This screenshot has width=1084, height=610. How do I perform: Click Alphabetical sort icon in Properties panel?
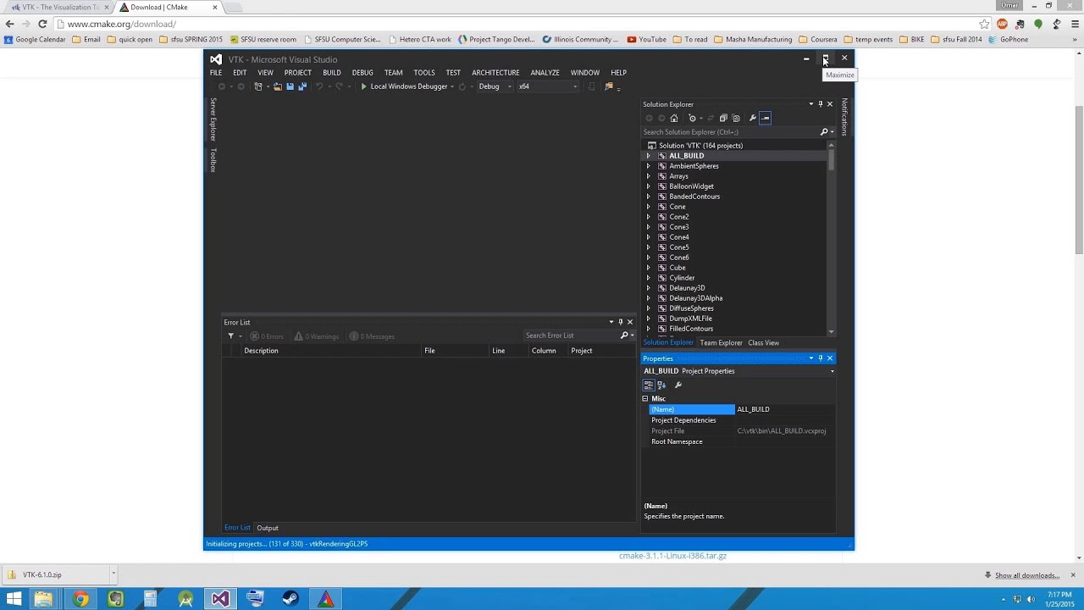pos(661,385)
